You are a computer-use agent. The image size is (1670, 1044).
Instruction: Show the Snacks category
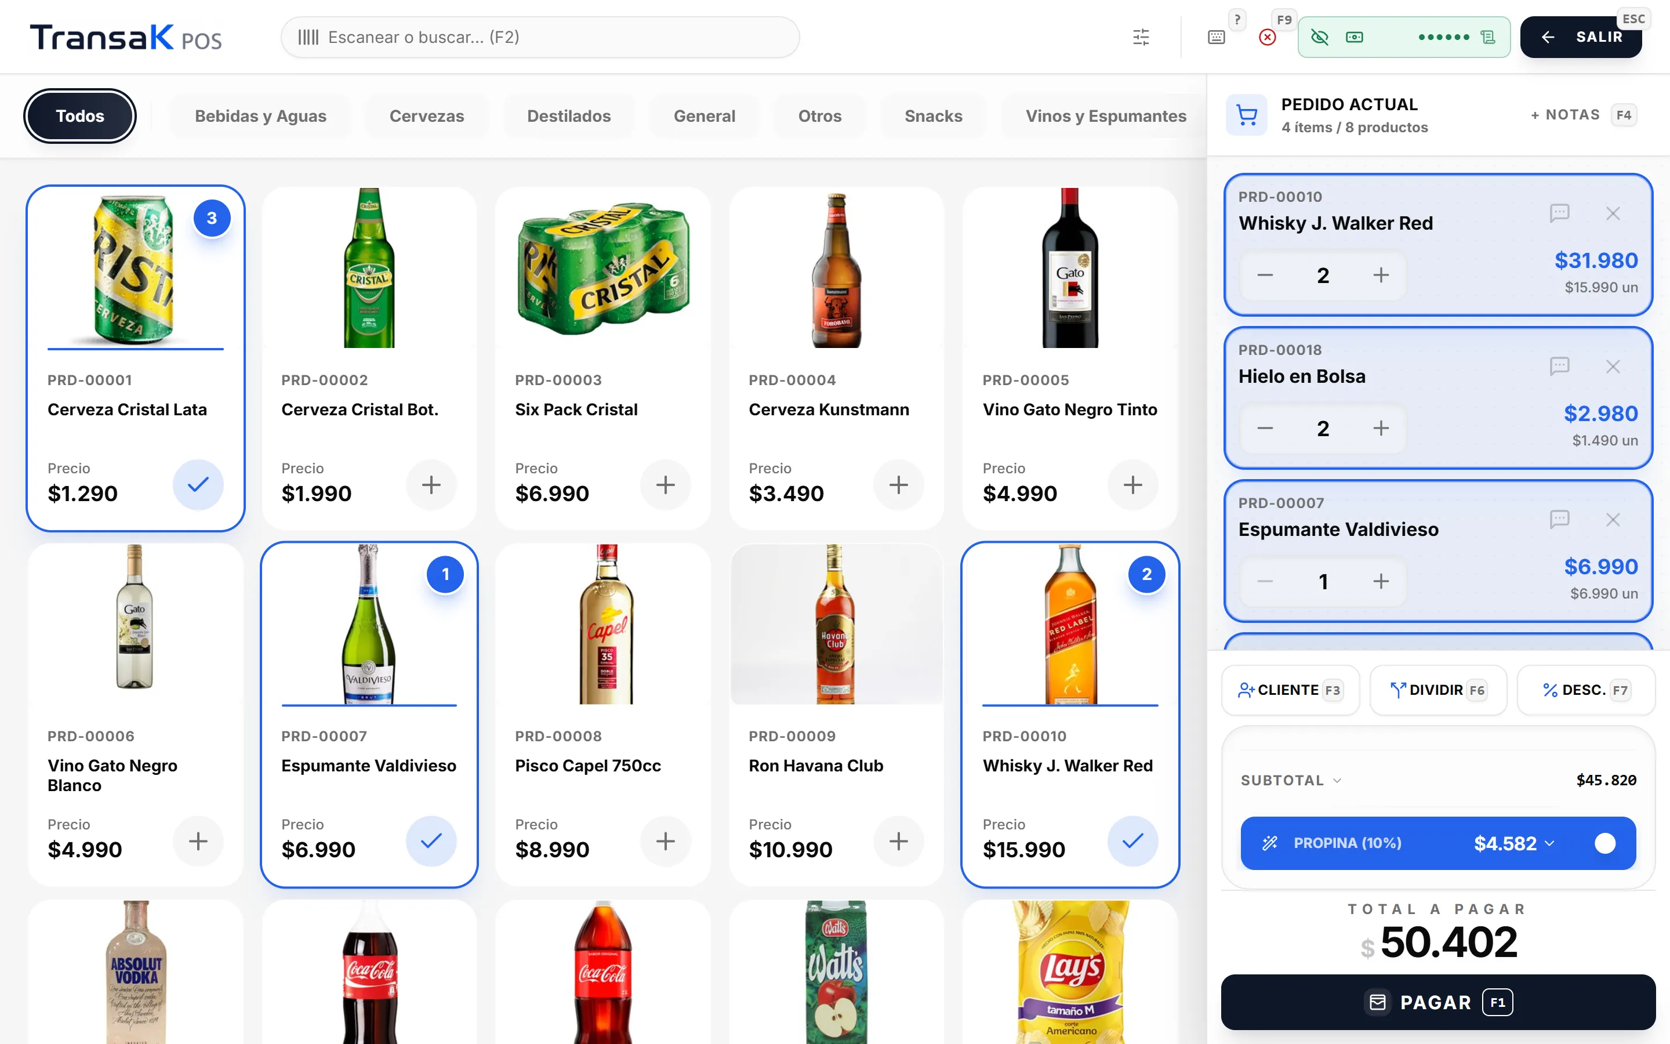[933, 116]
